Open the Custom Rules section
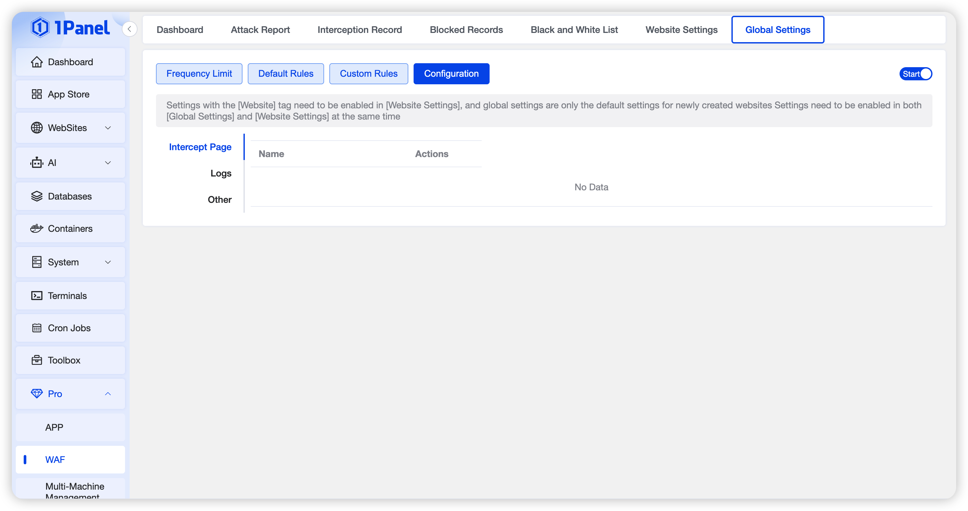 368,74
